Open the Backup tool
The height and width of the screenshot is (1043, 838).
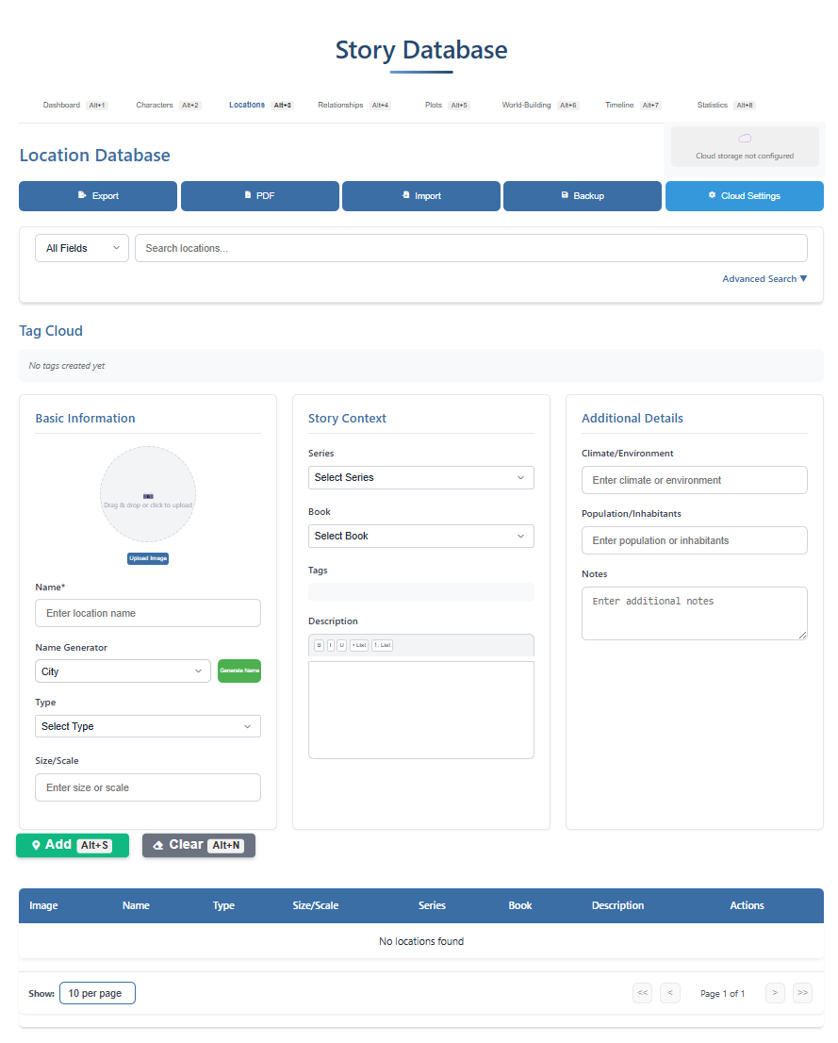[x=582, y=196]
